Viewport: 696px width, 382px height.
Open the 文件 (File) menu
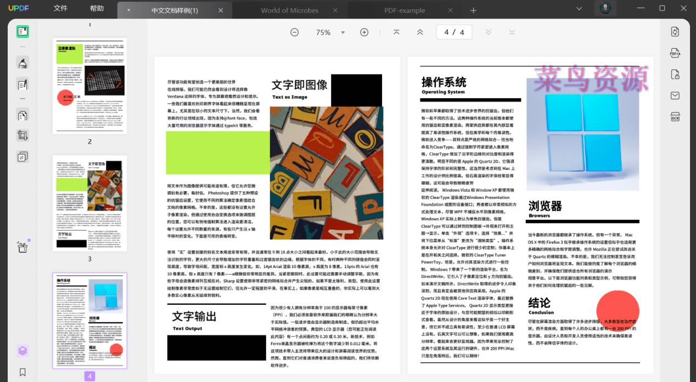point(60,8)
